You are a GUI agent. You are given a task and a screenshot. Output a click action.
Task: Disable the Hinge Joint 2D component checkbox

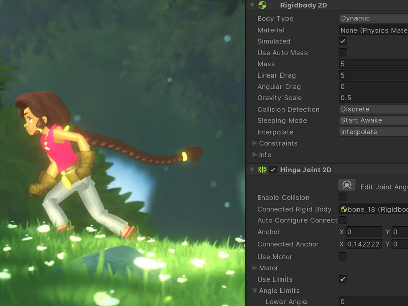click(273, 170)
